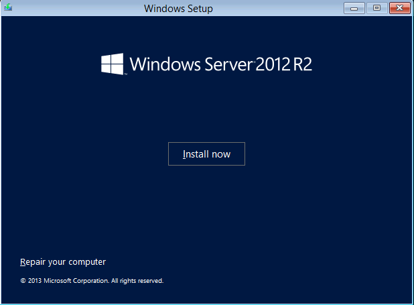Close the Windows Setup window

click(x=399, y=8)
